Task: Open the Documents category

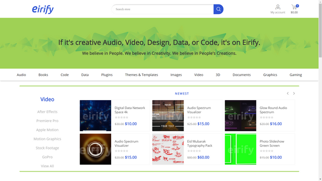Action: (242, 75)
